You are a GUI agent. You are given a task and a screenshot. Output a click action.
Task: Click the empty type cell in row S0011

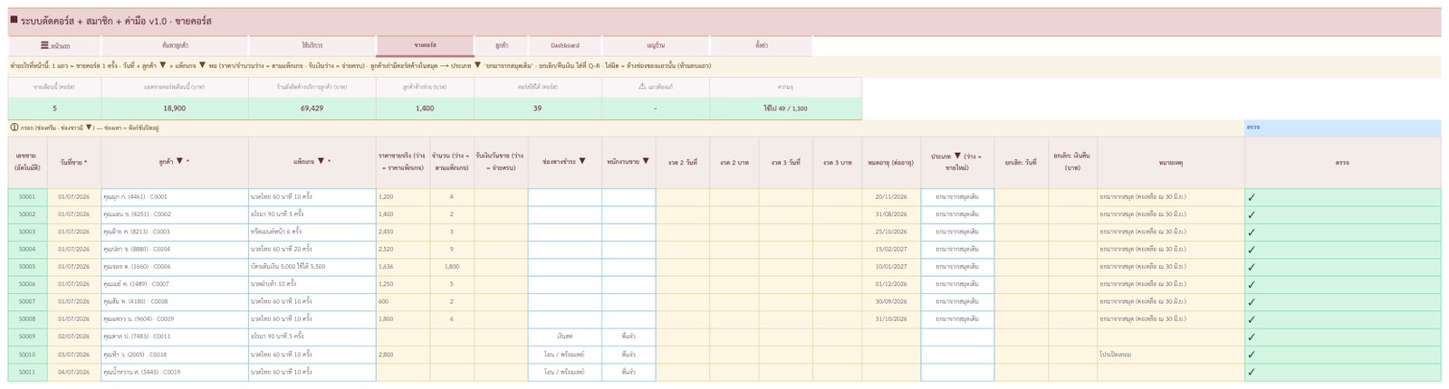(958, 371)
